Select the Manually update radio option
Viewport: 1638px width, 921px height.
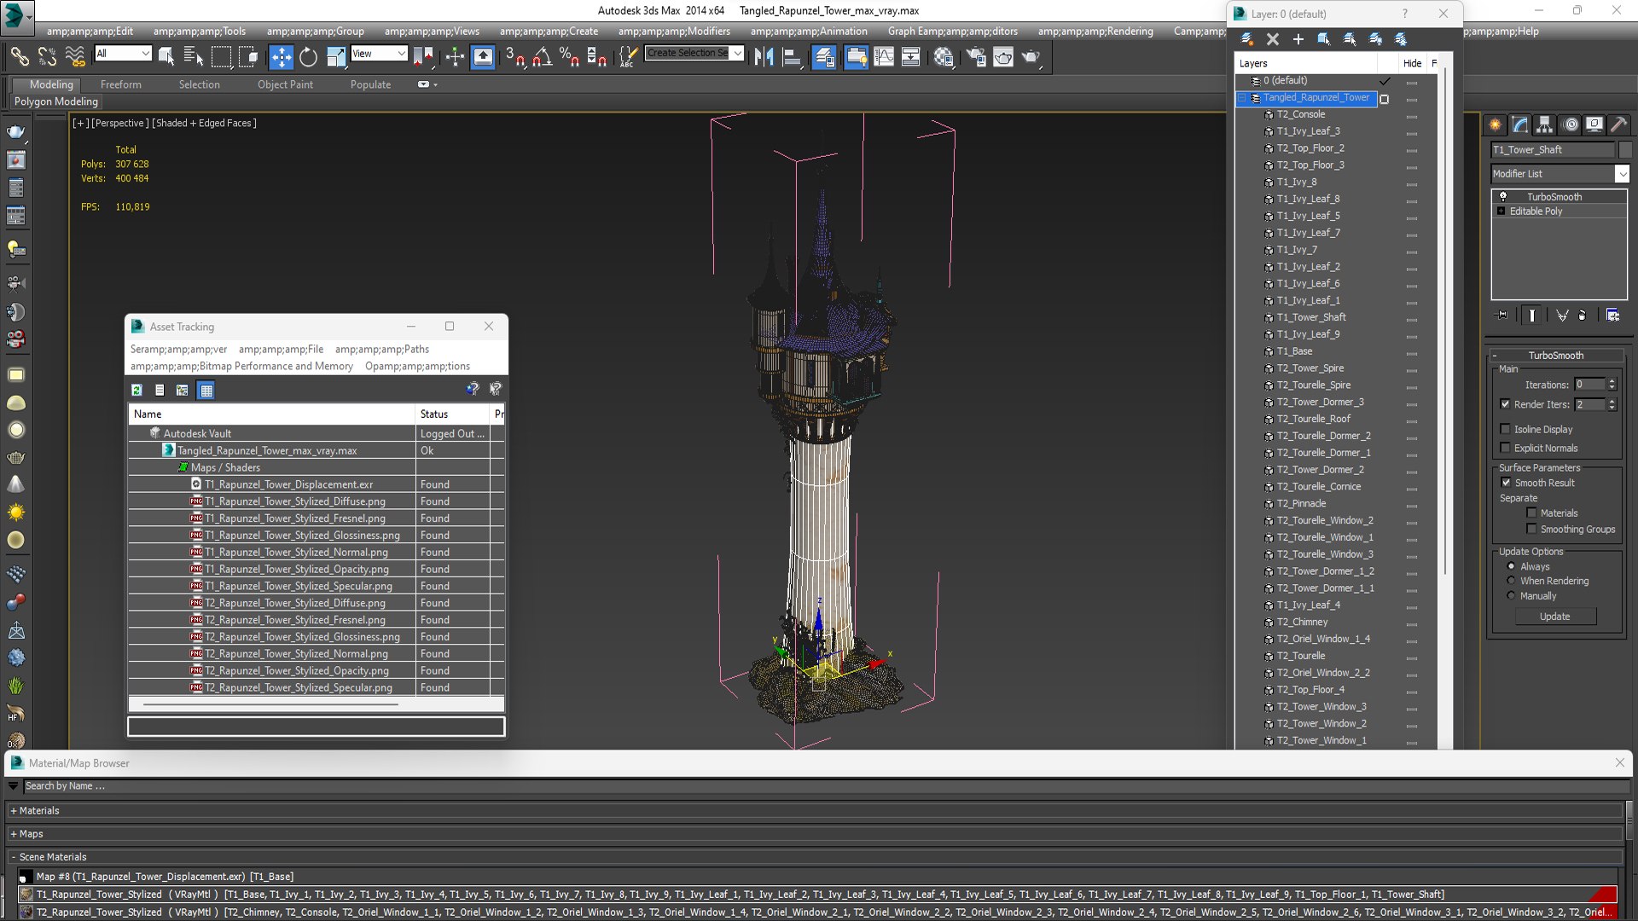click(x=1511, y=595)
